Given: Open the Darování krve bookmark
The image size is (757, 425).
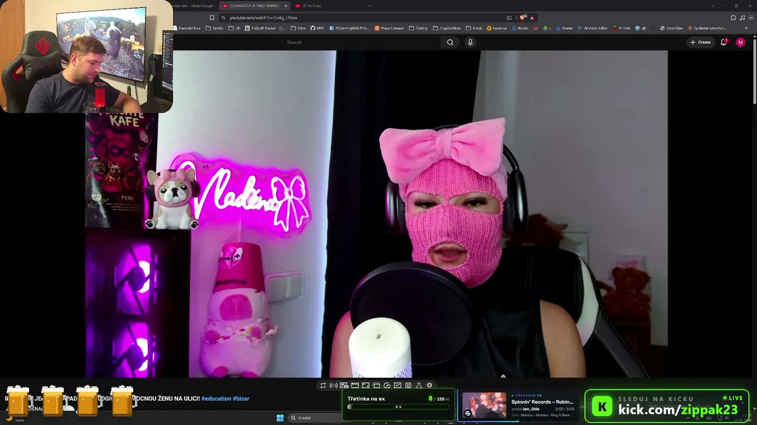Looking at the screenshot, I should 187,28.
